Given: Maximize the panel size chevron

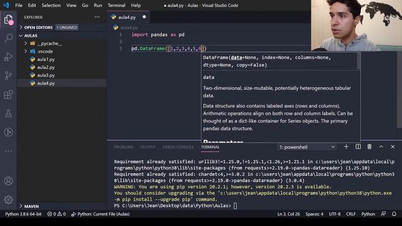Looking at the screenshot, I should [381, 146].
